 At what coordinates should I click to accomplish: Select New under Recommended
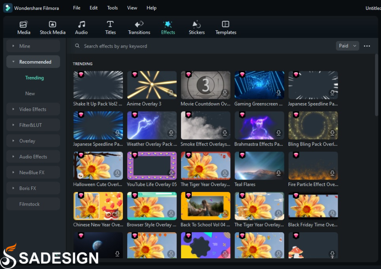(30, 94)
